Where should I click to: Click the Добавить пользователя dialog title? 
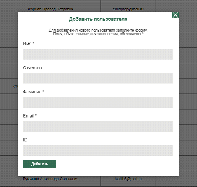coord(98,19)
